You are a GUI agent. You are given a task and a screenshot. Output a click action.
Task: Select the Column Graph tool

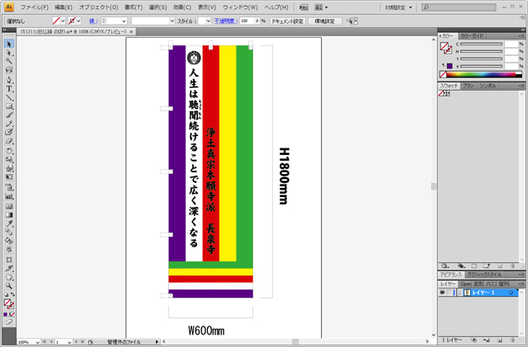(x=9, y=196)
